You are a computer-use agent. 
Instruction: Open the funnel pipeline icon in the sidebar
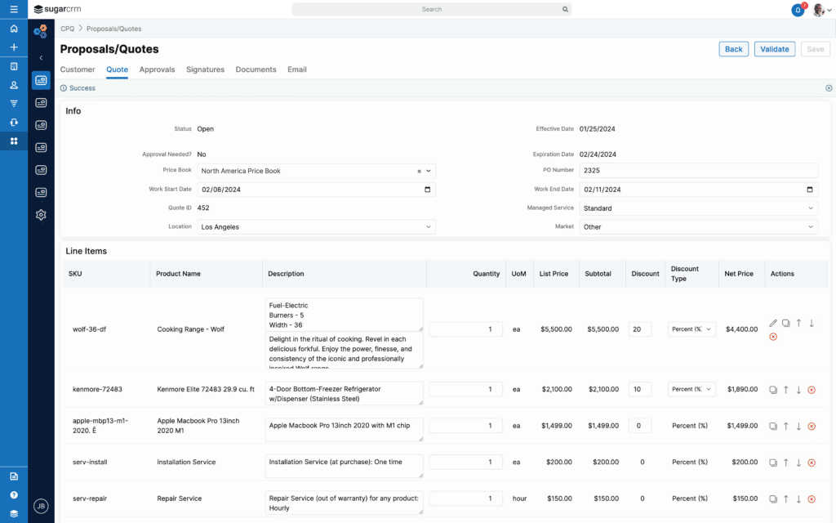click(x=14, y=104)
